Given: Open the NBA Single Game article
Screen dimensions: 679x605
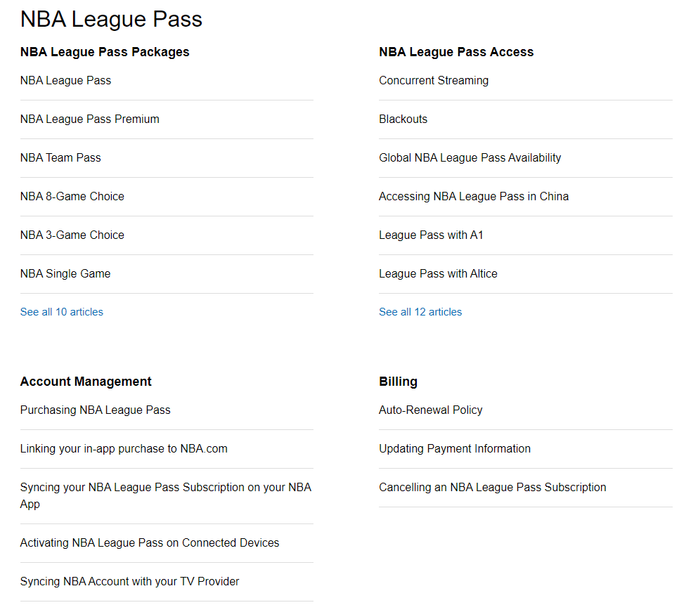Looking at the screenshot, I should 65,273.
